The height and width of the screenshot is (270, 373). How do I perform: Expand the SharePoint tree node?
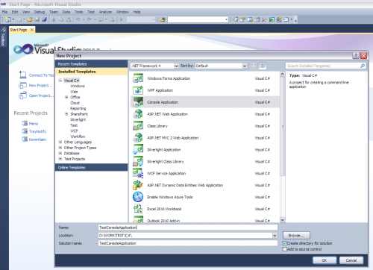point(66,114)
